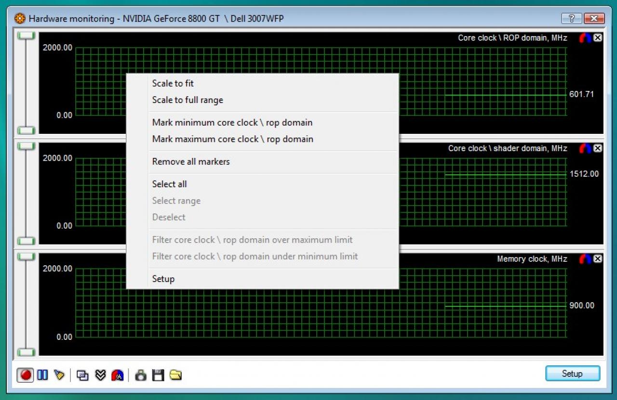617x400 pixels.
Task: Click the magnet icon on the ROP domain graph
Action: click(585, 38)
